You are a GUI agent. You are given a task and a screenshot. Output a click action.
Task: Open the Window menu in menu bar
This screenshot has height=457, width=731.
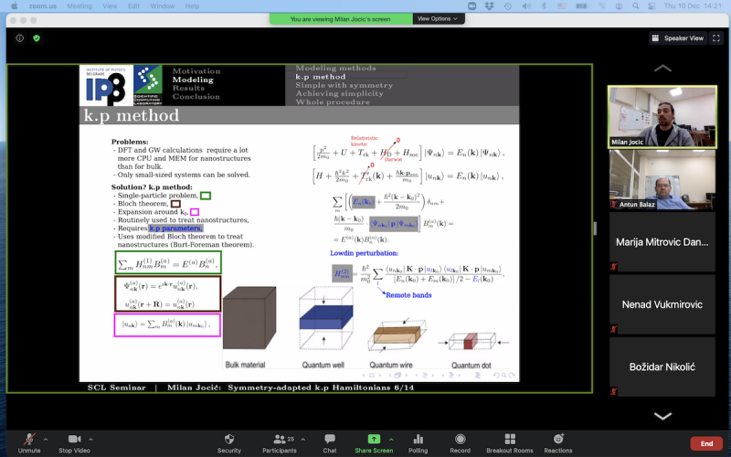click(x=164, y=5)
